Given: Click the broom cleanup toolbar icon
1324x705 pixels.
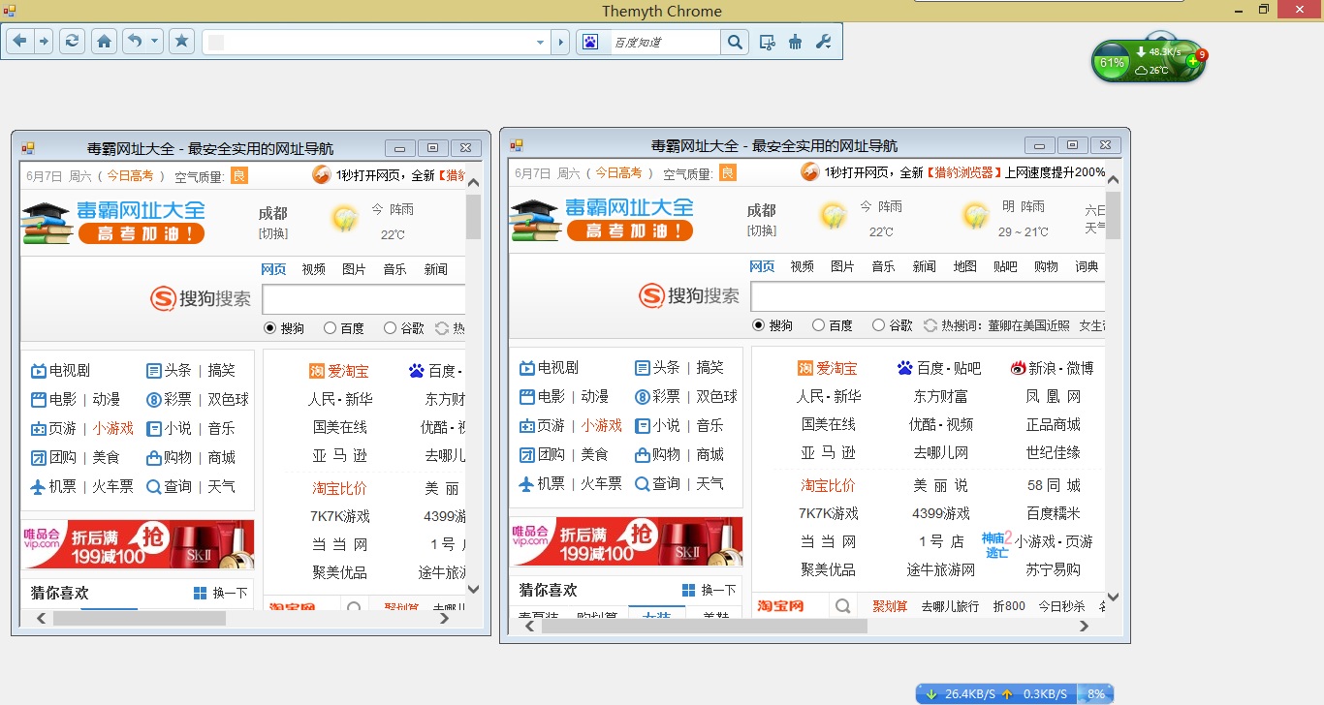Looking at the screenshot, I should point(796,42).
